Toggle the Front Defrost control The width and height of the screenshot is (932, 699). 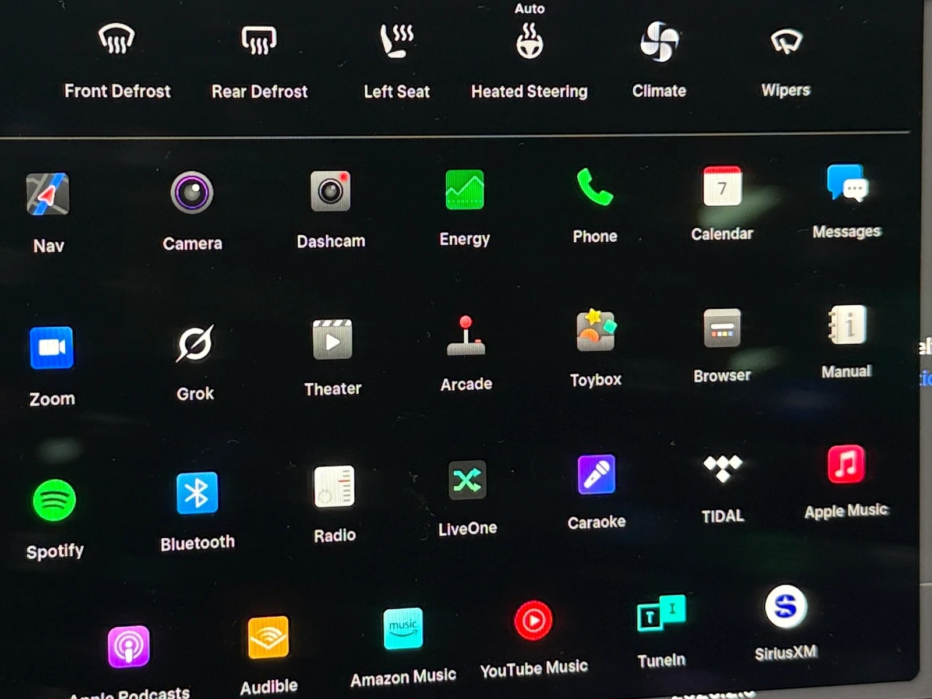tap(116, 41)
